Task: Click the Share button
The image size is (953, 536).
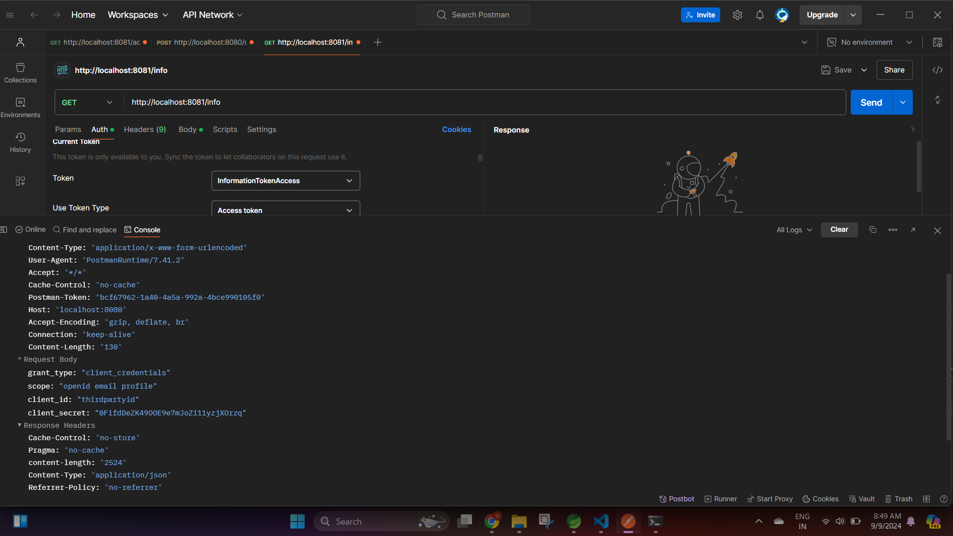Action: (894, 70)
